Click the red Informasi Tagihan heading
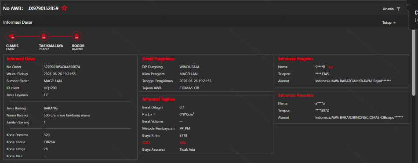 point(159,99)
